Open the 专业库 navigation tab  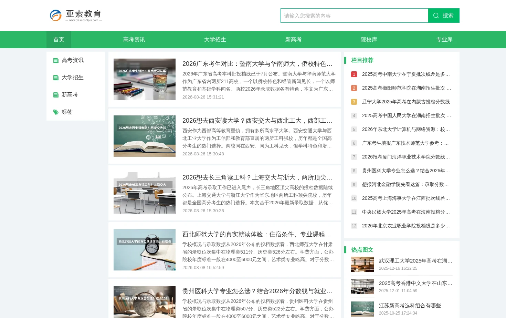click(444, 40)
